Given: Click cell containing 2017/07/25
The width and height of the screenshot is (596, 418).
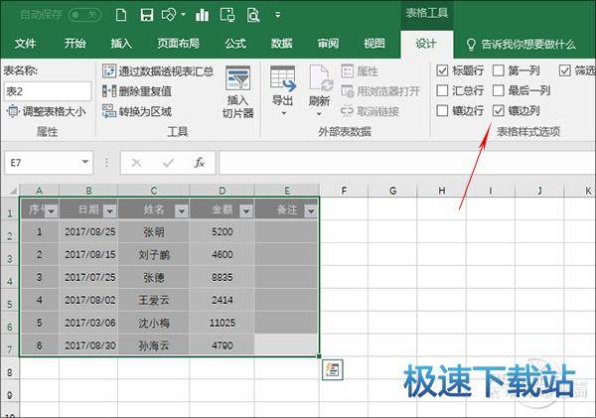Looking at the screenshot, I should (x=89, y=277).
